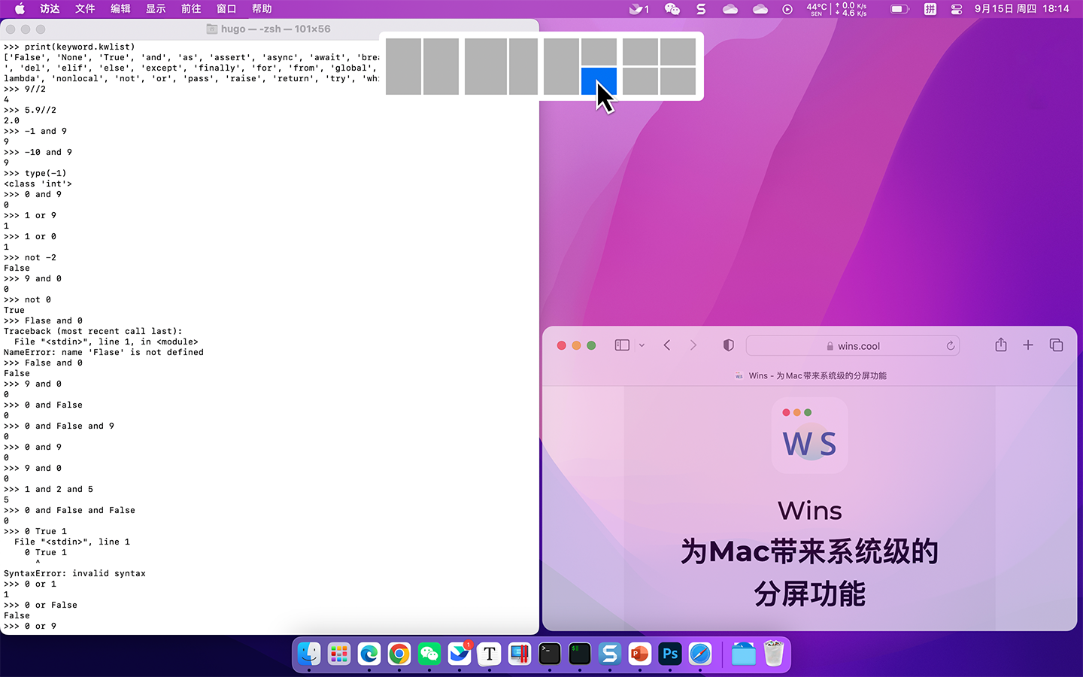Open the Terminal app in the Dock
The width and height of the screenshot is (1083, 677).
549,654
